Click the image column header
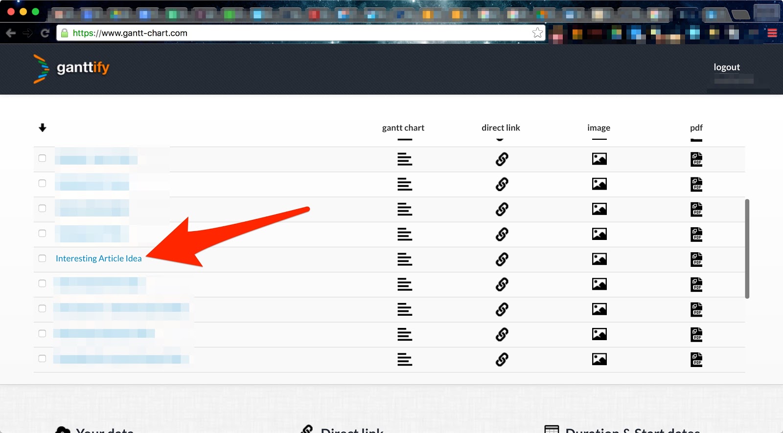Viewport: 783px width, 433px height. [599, 128]
